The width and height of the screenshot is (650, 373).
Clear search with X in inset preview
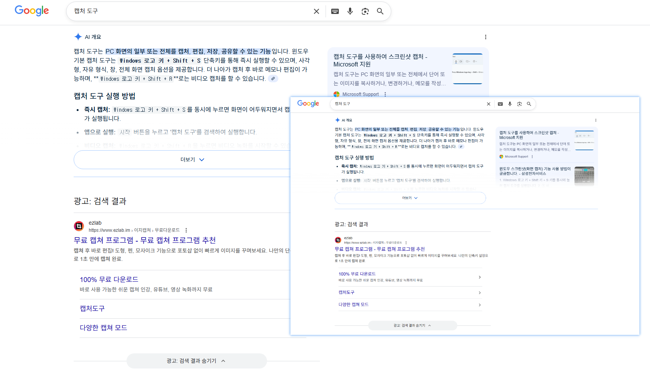489,104
